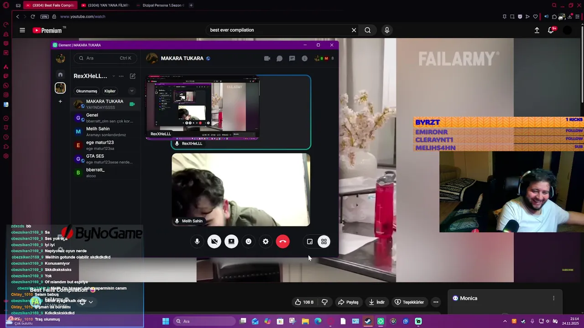Screen dimensions: 584x328
Task: Search YouTube with voice microphone
Action: (x=387, y=30)
